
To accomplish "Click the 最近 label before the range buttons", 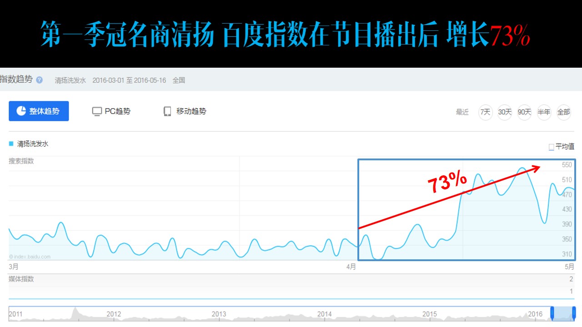I will click(462, 112).
